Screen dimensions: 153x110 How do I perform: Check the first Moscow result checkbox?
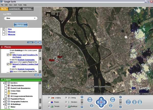4,32
